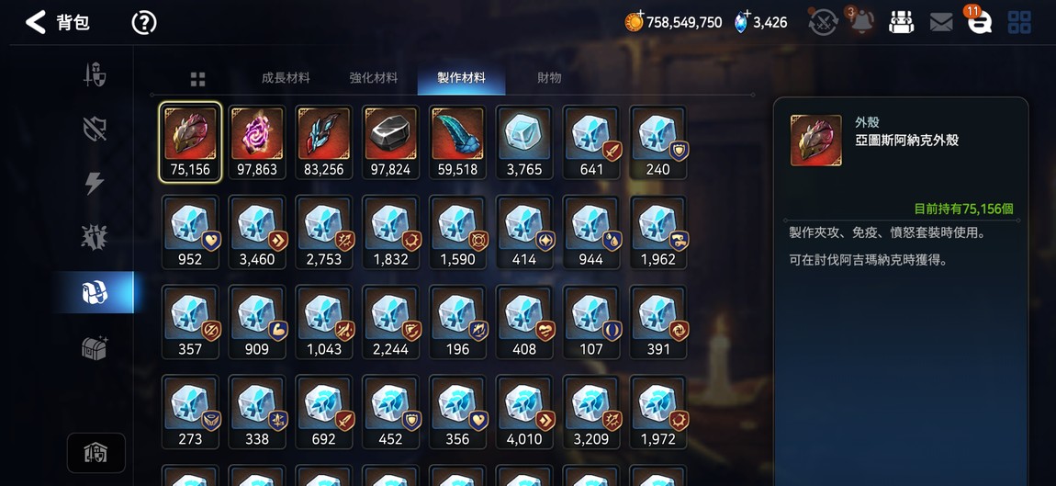
Task: Select the gray stone item with 97,824
Action: click(x=390, y=142)
